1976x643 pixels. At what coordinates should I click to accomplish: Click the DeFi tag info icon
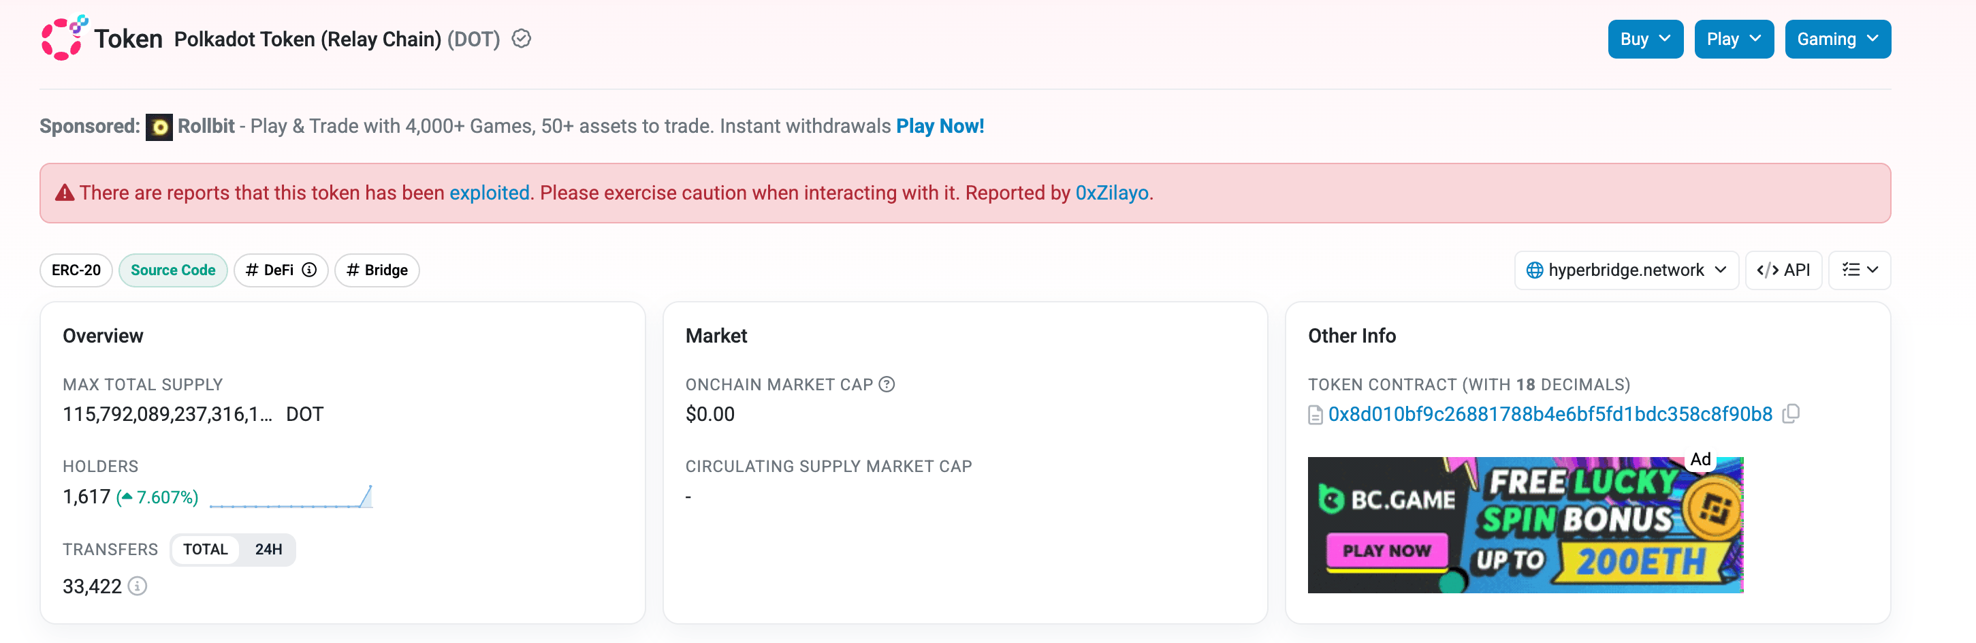coord(309,270)
